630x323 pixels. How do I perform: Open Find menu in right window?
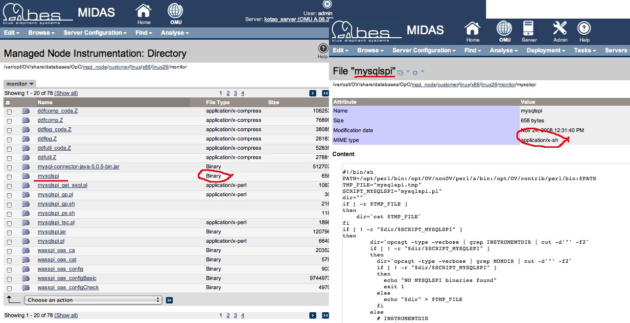472,50
